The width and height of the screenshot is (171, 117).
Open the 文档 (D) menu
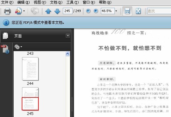coord(56,2)
